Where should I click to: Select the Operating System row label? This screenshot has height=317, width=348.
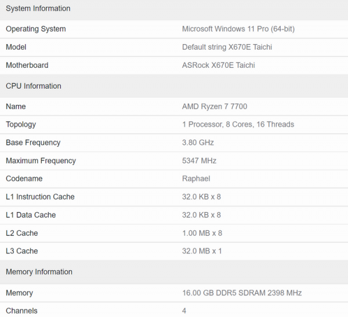point(35,29)
